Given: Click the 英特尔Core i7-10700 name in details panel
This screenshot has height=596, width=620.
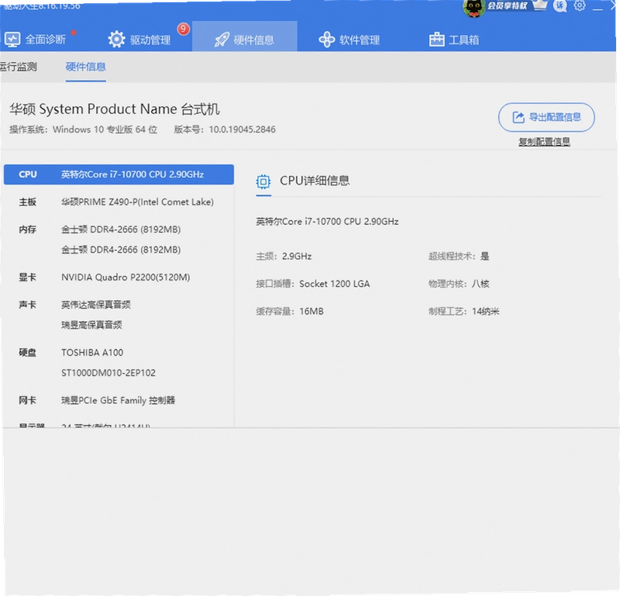Looking at the screenshot, I should [327, 222].
